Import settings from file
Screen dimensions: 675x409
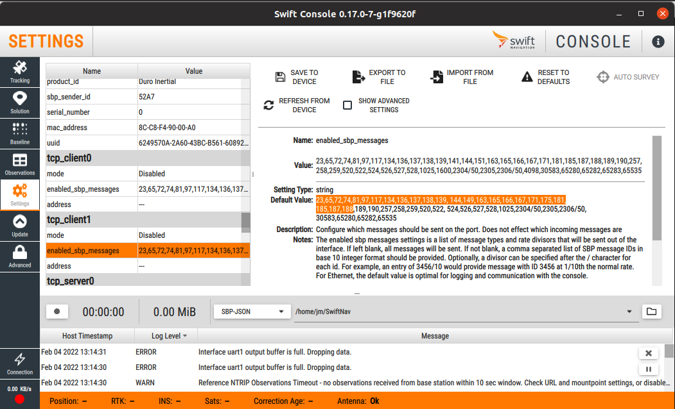462,77
